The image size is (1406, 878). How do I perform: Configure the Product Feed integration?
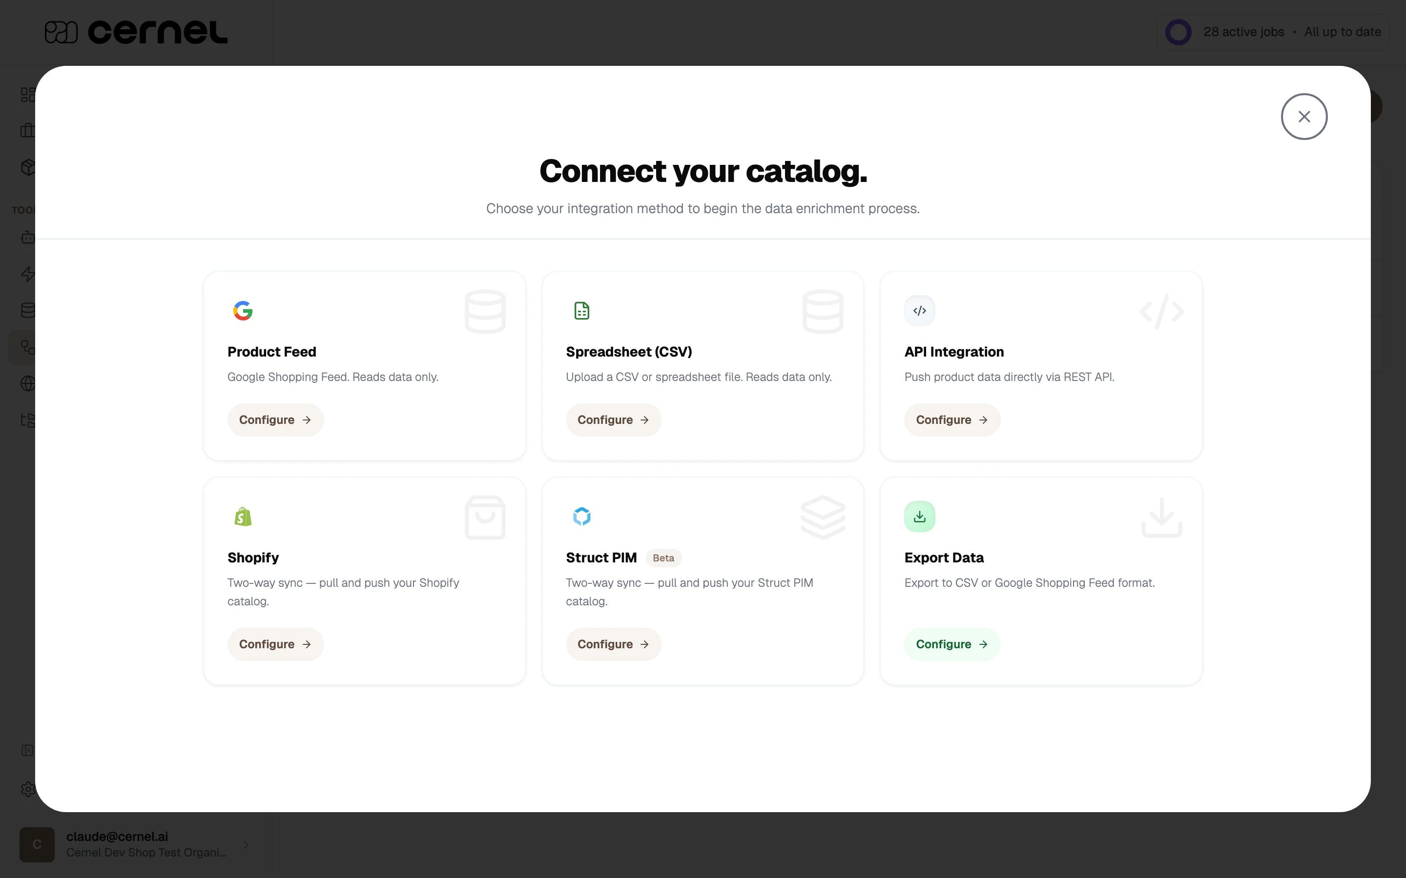(275, 420)
